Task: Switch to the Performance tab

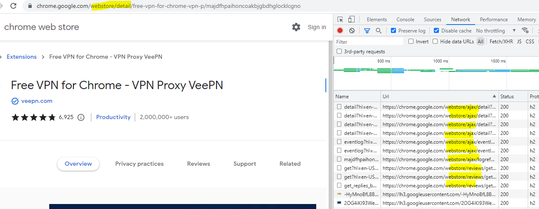Action: 494,20
